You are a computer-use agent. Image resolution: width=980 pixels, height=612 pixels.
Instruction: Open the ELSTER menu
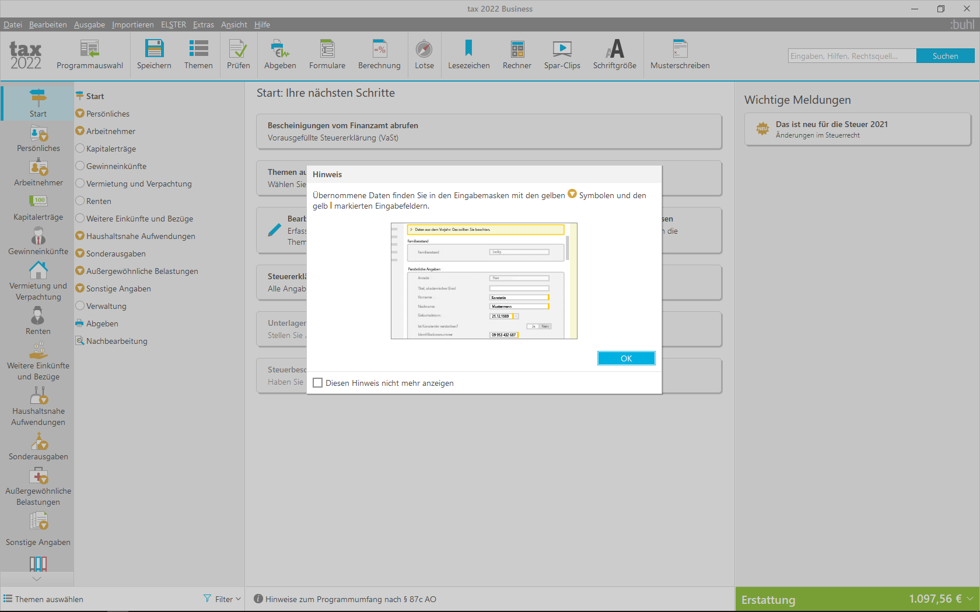point(173,24)
